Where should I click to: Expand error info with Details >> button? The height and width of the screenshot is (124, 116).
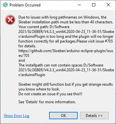click(94, 115)
